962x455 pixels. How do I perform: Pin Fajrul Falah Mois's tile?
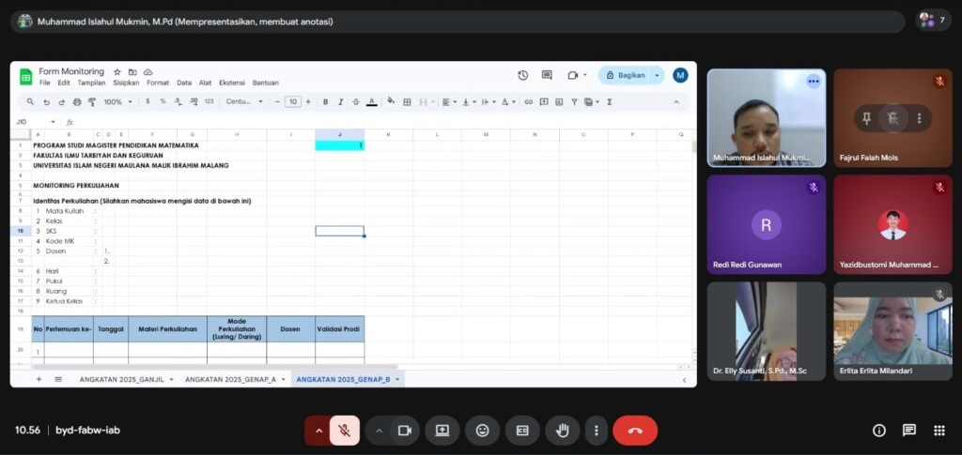[865, 117]
